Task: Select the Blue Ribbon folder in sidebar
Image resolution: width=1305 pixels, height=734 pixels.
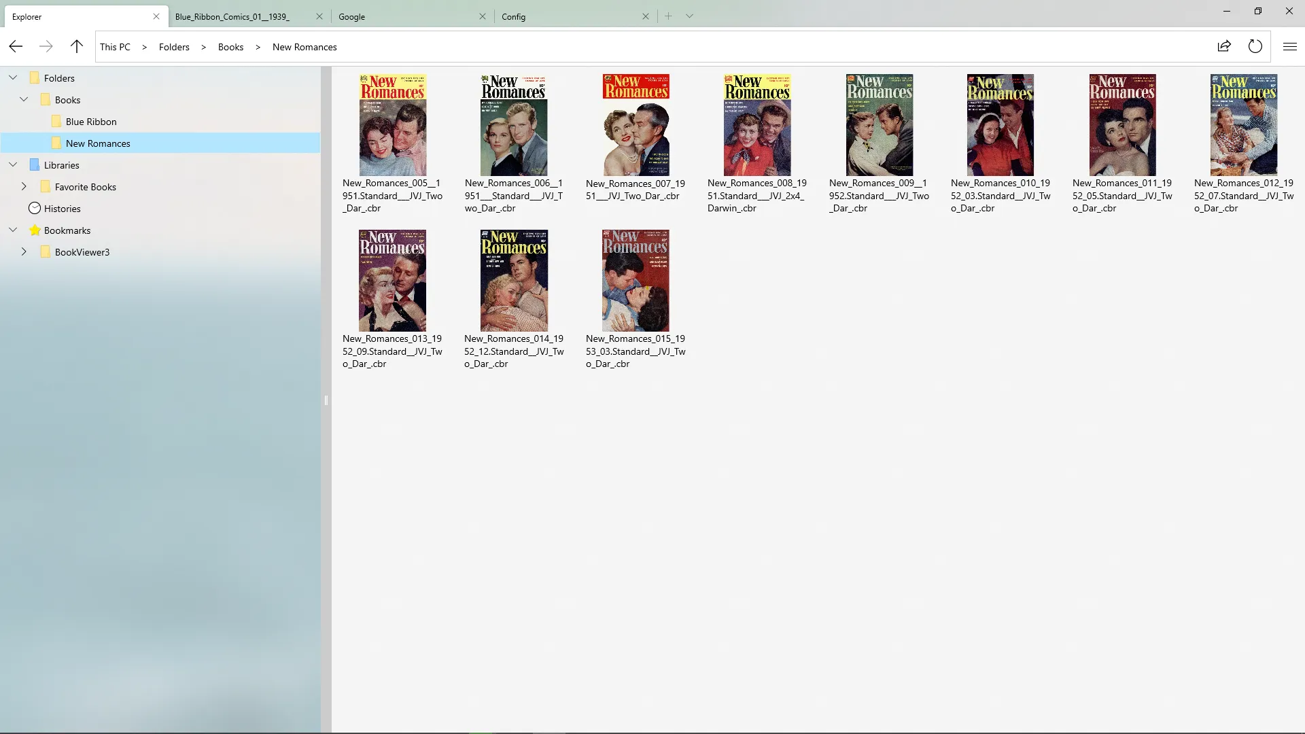Action: coord(91,121)
